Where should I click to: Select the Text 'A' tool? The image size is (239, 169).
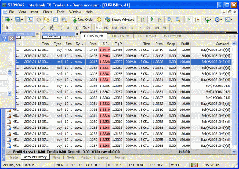coord(68,28)
